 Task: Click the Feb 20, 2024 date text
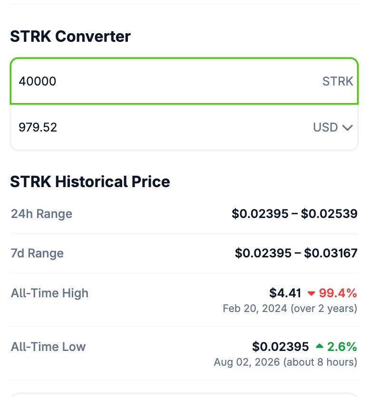(255, 308)
